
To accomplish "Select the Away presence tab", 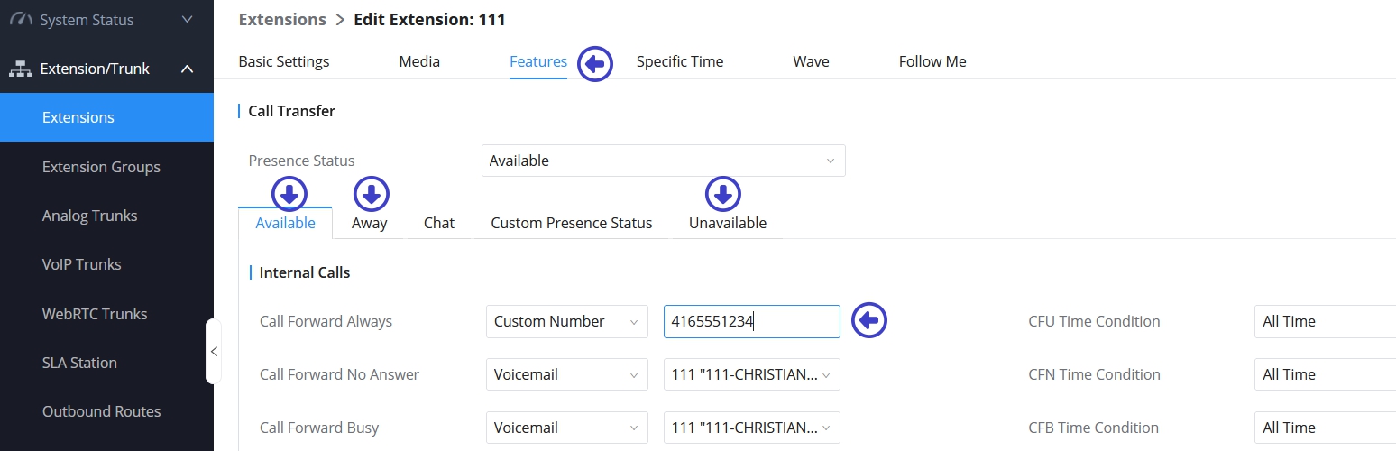I will point(369,223).
